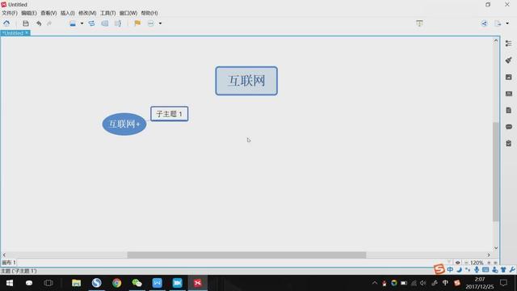Switch to the sheet tab 画布 1
Viewport: 517px width, 291px height.
pyautogui.click(x=9, y=263)
